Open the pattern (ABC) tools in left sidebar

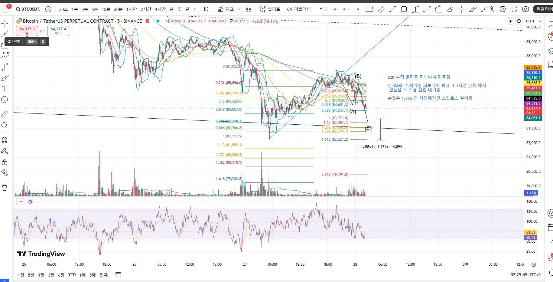click(x=5, y=55)
